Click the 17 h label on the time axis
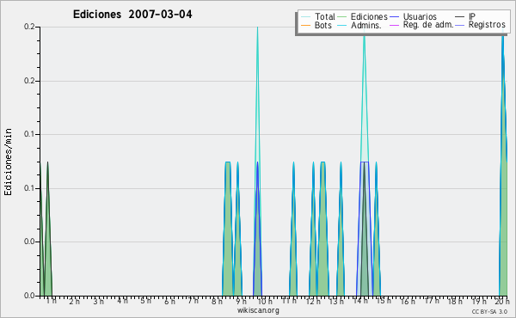This screenshot has height=318, width=516. tap(432, 301)
